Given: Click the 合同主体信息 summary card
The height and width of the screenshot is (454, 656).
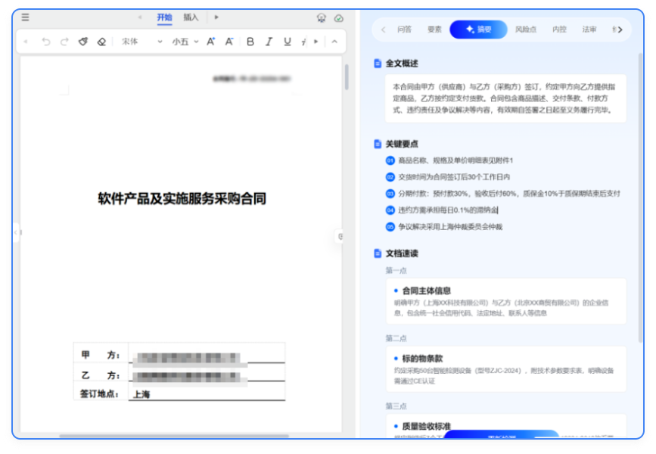Looking at the screenshot, I should coord(505,300).
